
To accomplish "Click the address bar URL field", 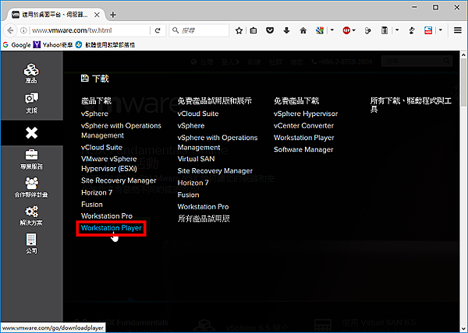I will click(x=90, y=30).
